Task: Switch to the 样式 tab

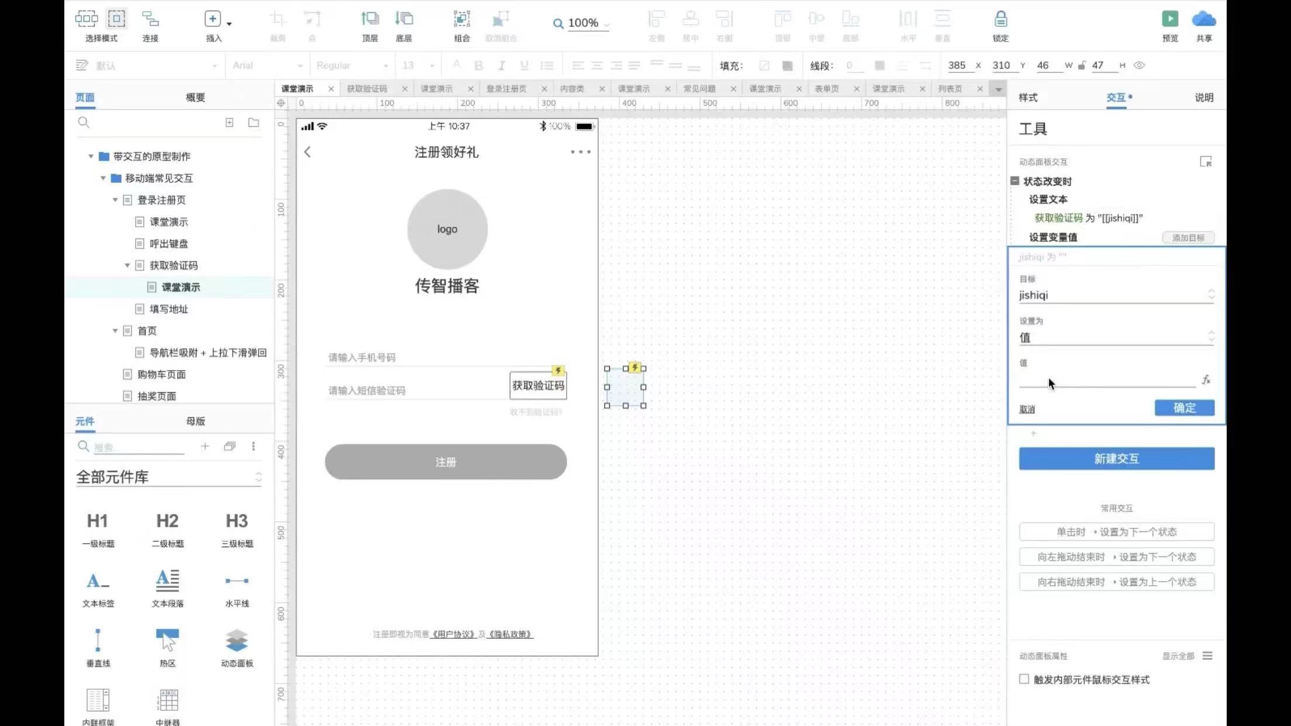Action: (x=1028, y=98)
